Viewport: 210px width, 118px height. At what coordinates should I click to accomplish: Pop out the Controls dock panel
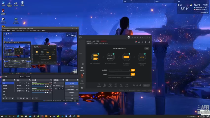coord(77,80)
